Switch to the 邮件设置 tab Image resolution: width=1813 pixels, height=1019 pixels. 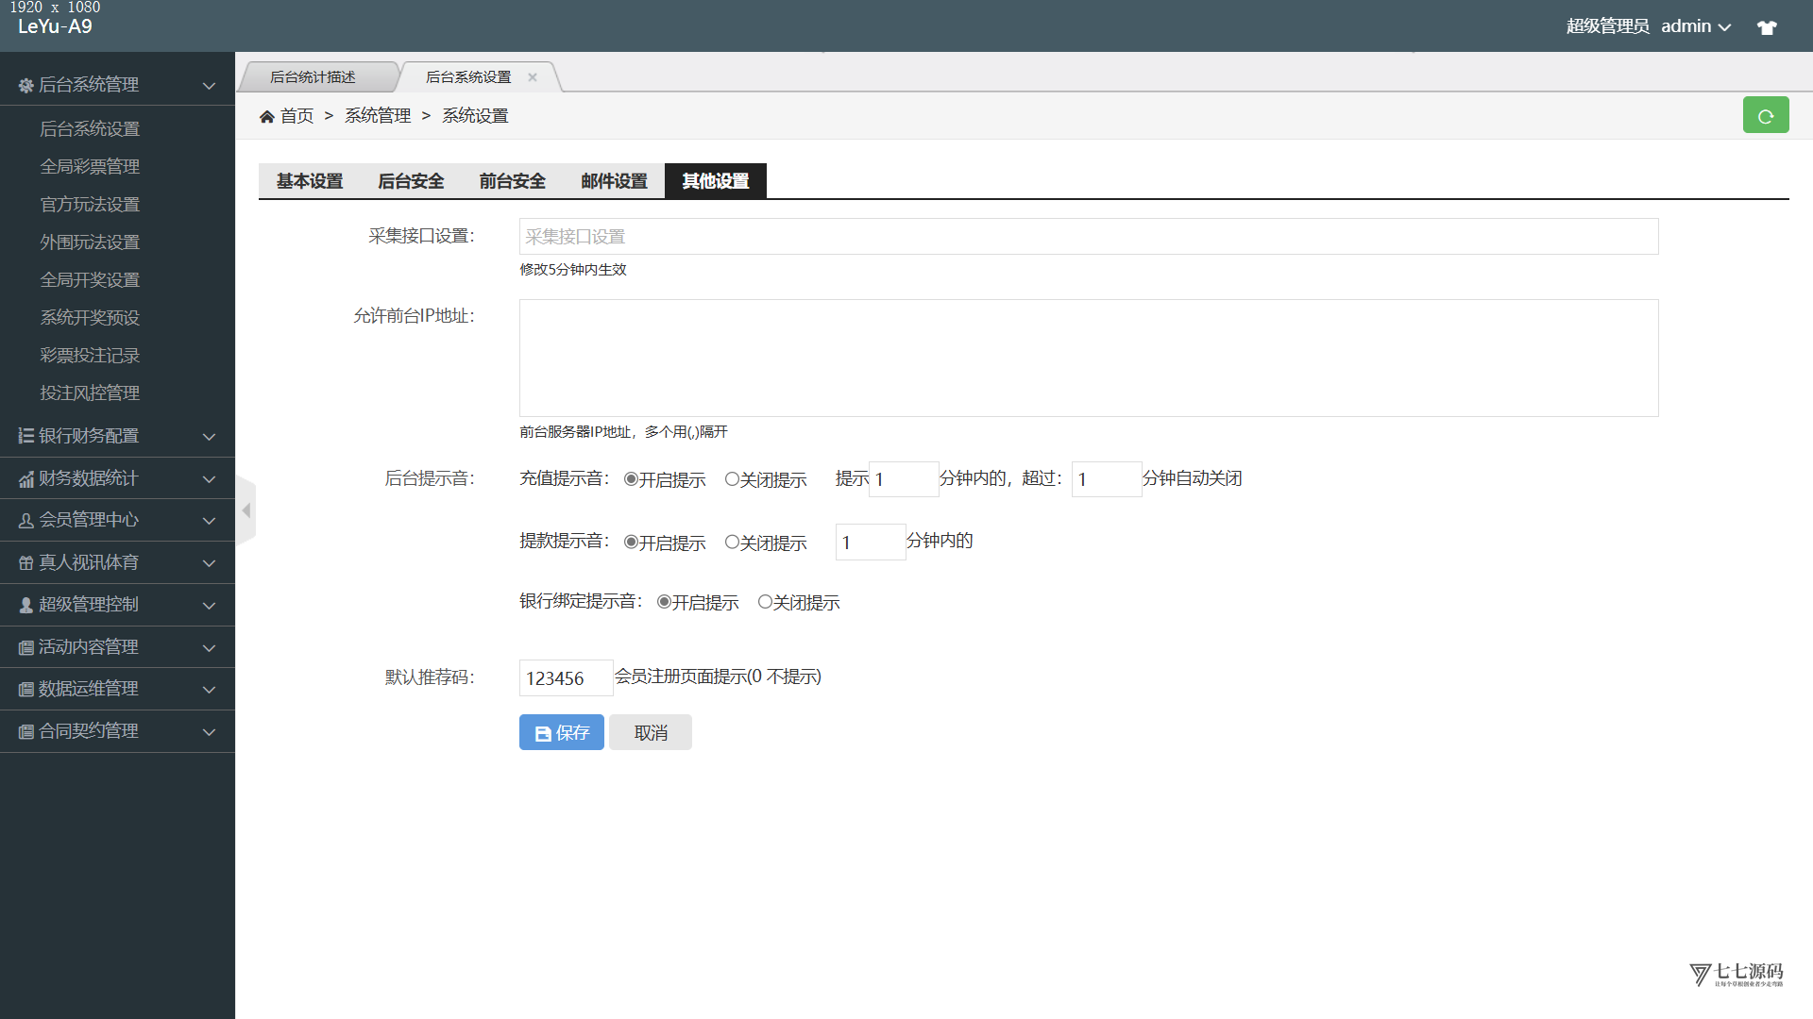[614, 181]
